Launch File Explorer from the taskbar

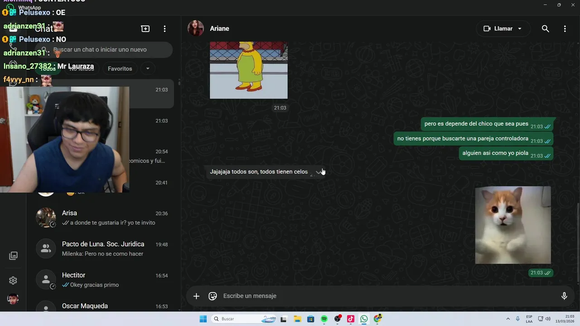(297, 319)
